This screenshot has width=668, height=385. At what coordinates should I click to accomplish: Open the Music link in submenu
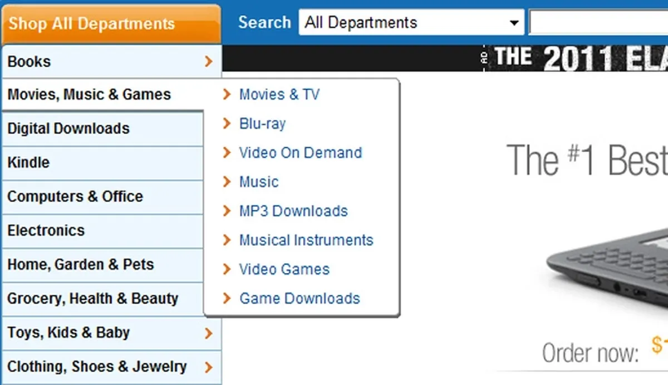click(259, 182)
